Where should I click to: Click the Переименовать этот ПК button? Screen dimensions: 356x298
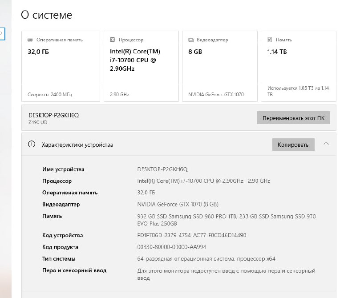point(293,118)
